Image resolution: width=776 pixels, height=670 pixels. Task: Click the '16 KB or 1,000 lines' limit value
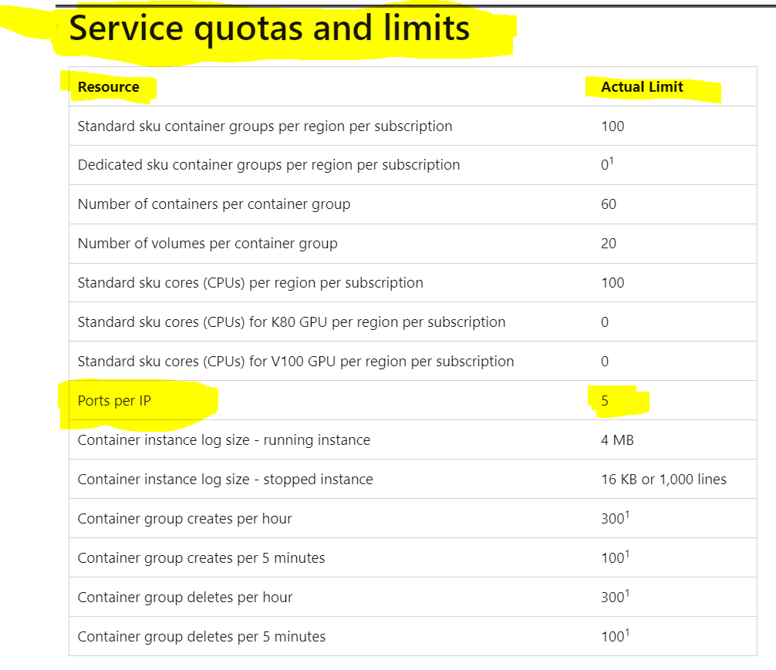[x=663, y=480]
